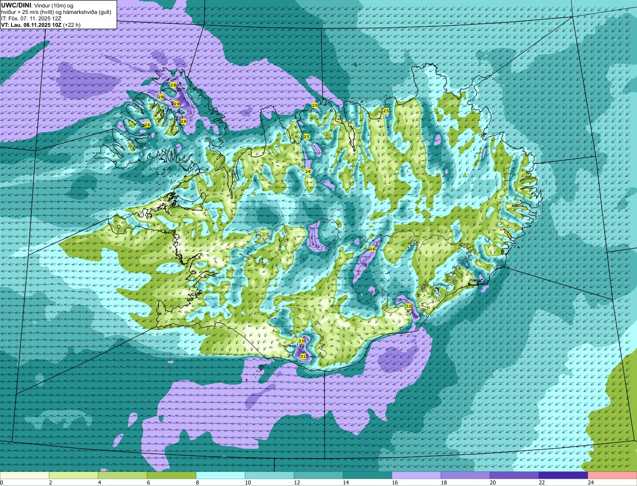The width and height of the screenshot is (637, 486).
Task: Pick the 20–22 m/s violet legend swatch
Action: click(515, 475)
